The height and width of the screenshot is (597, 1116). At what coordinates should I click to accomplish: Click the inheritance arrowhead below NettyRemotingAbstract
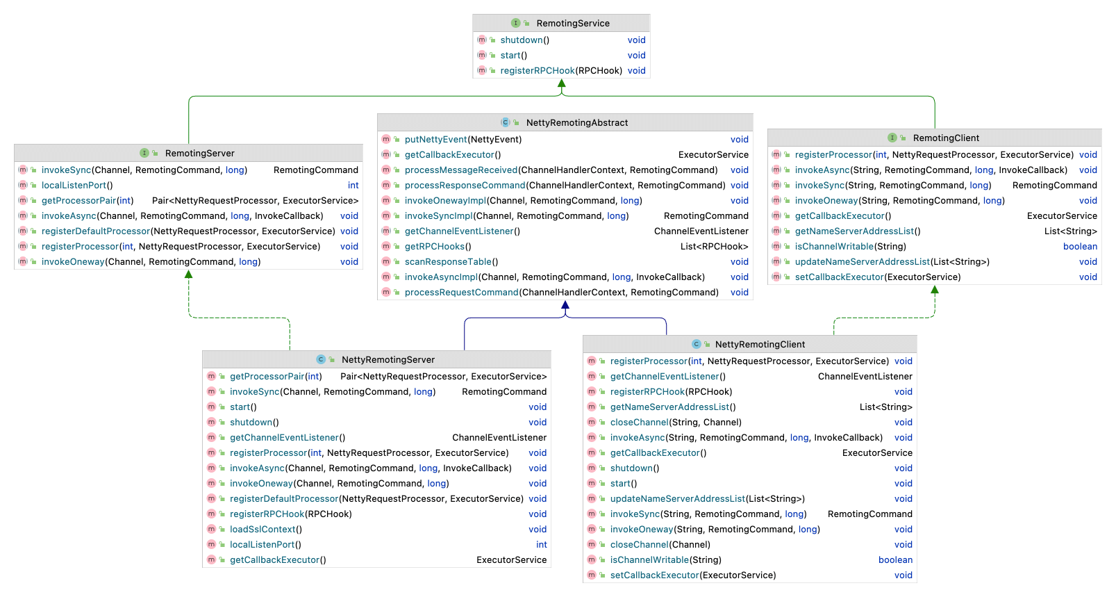pos(565,305)
